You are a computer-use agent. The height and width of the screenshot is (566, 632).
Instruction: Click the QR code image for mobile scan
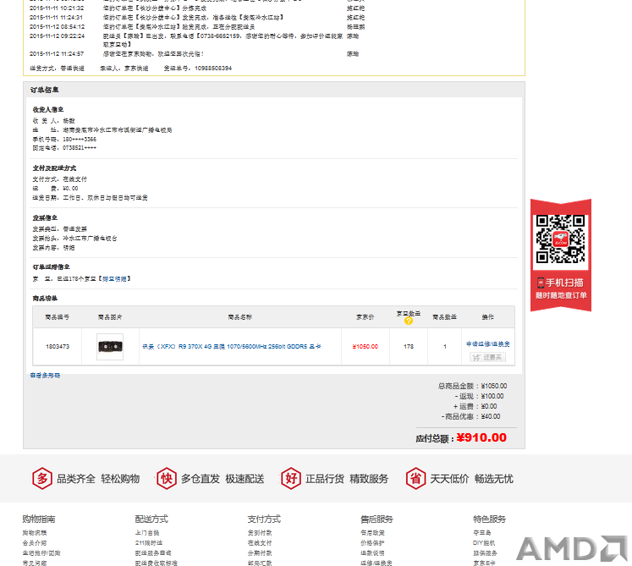click(561, 239)
